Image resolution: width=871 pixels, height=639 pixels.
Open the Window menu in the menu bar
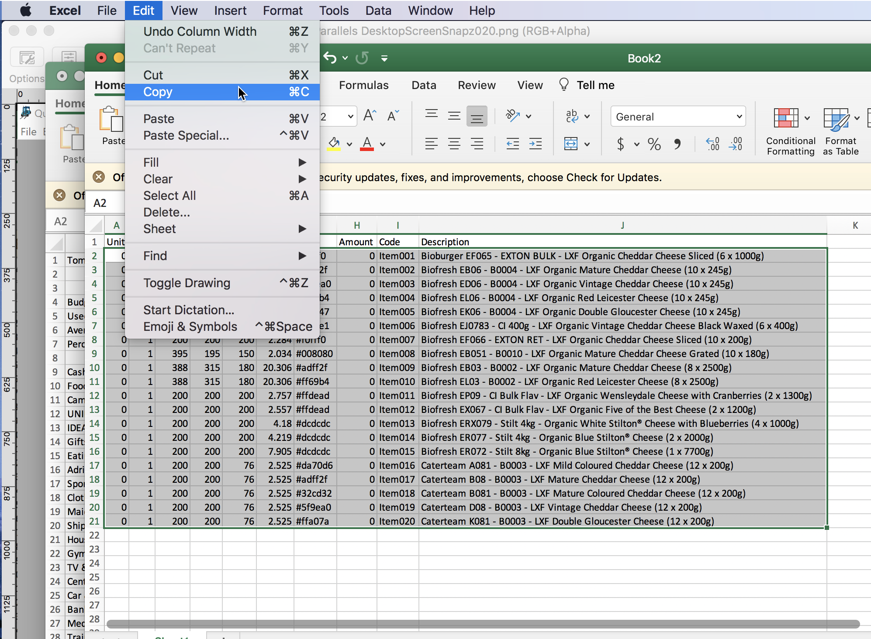[x=430, y=10]
